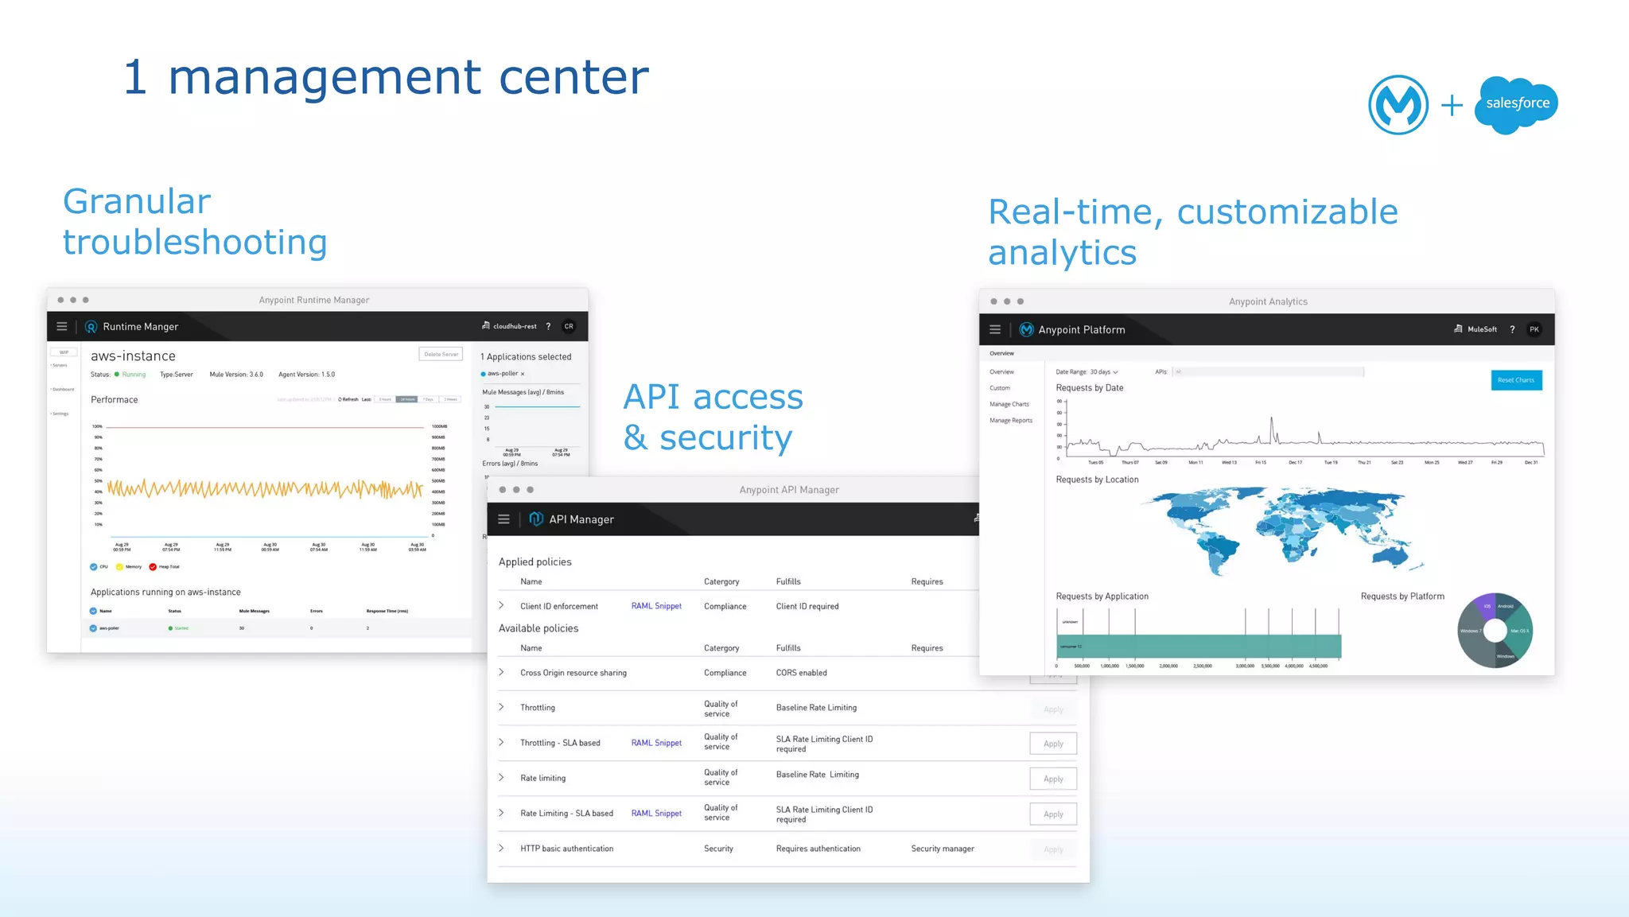The width and height of the screenshot is (1629, 917).
Task: Toggle the Heap Total series in legend
Action: [x=153, y=567]
